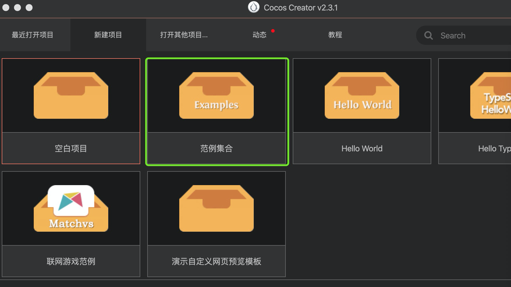Click the 联网游戏范例 template label
Viewport: 511px width, 287px height.
(x=71, y=261)
